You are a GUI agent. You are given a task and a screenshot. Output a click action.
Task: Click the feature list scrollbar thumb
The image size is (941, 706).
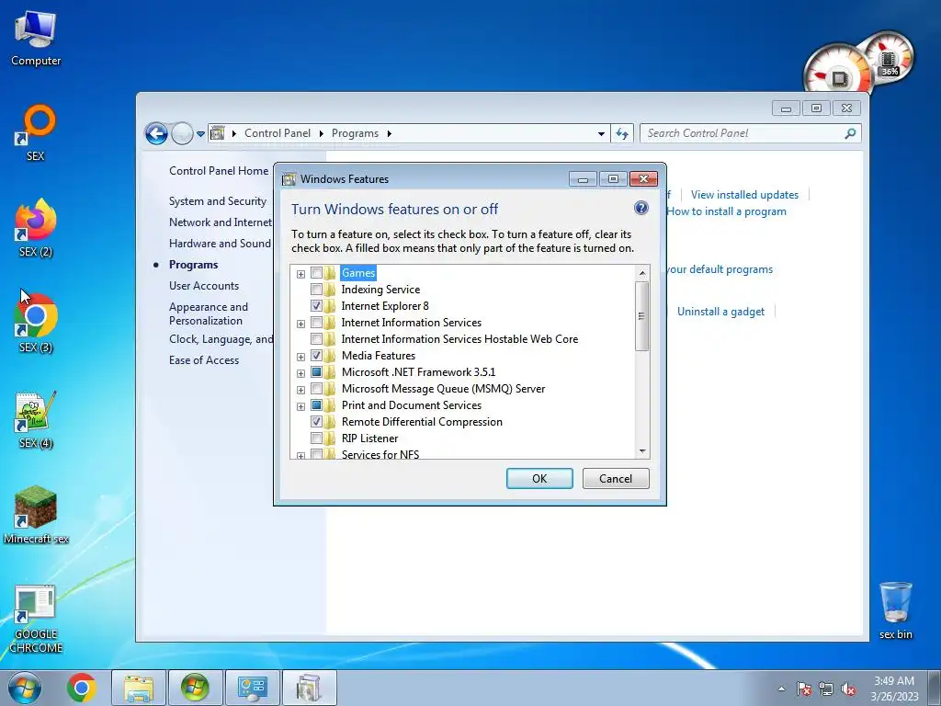(642, 316)
